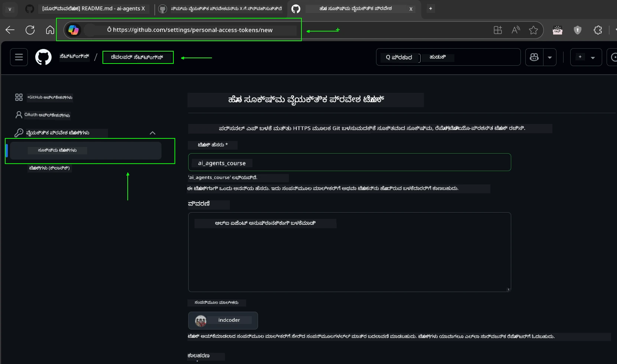
Task: Open the GitHub hamburger menu
Action: (19, 57)
